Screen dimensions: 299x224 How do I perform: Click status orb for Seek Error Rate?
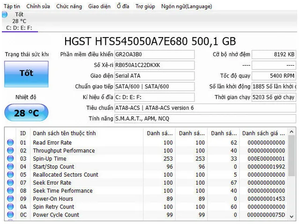tap(10, 183)
